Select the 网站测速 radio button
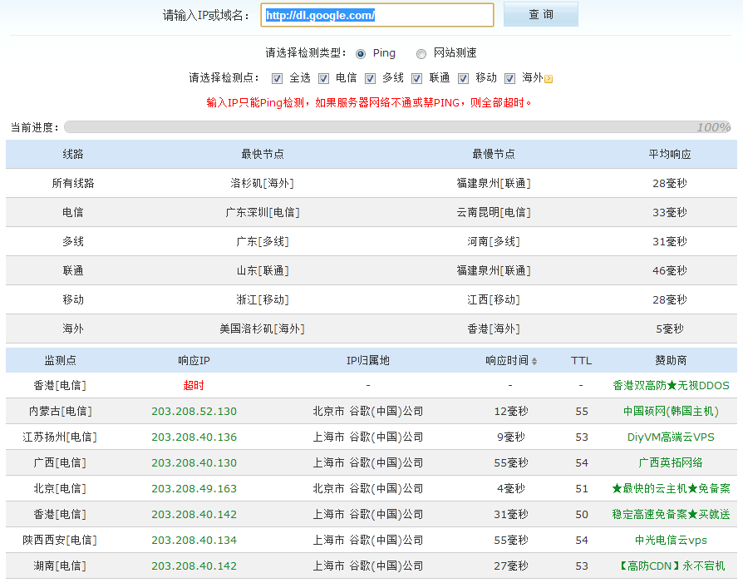 [x=421, y=53]
